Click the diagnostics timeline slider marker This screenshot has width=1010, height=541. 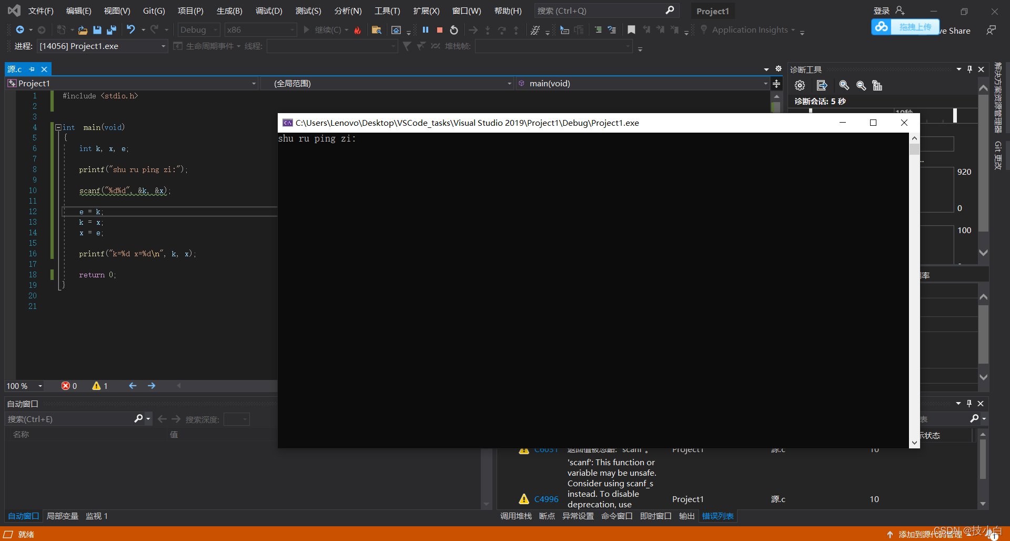(955, 115)
